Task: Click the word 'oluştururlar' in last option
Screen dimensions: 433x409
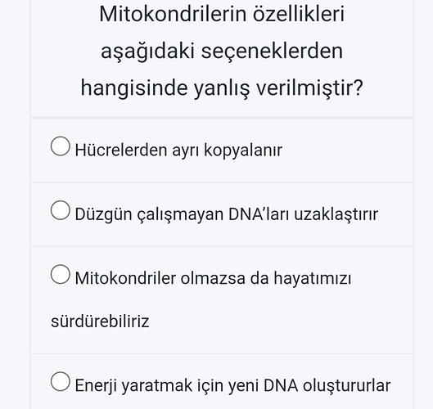Action: click(346, 385)
